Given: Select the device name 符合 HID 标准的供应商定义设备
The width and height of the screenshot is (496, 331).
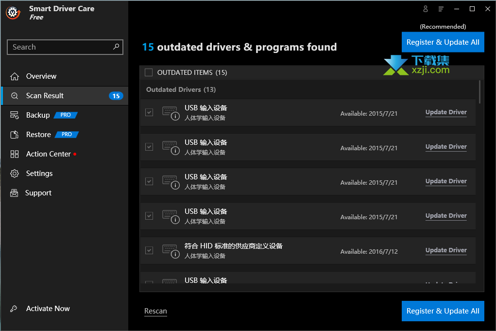Looking at the screenshot, I should coord(234,246).
